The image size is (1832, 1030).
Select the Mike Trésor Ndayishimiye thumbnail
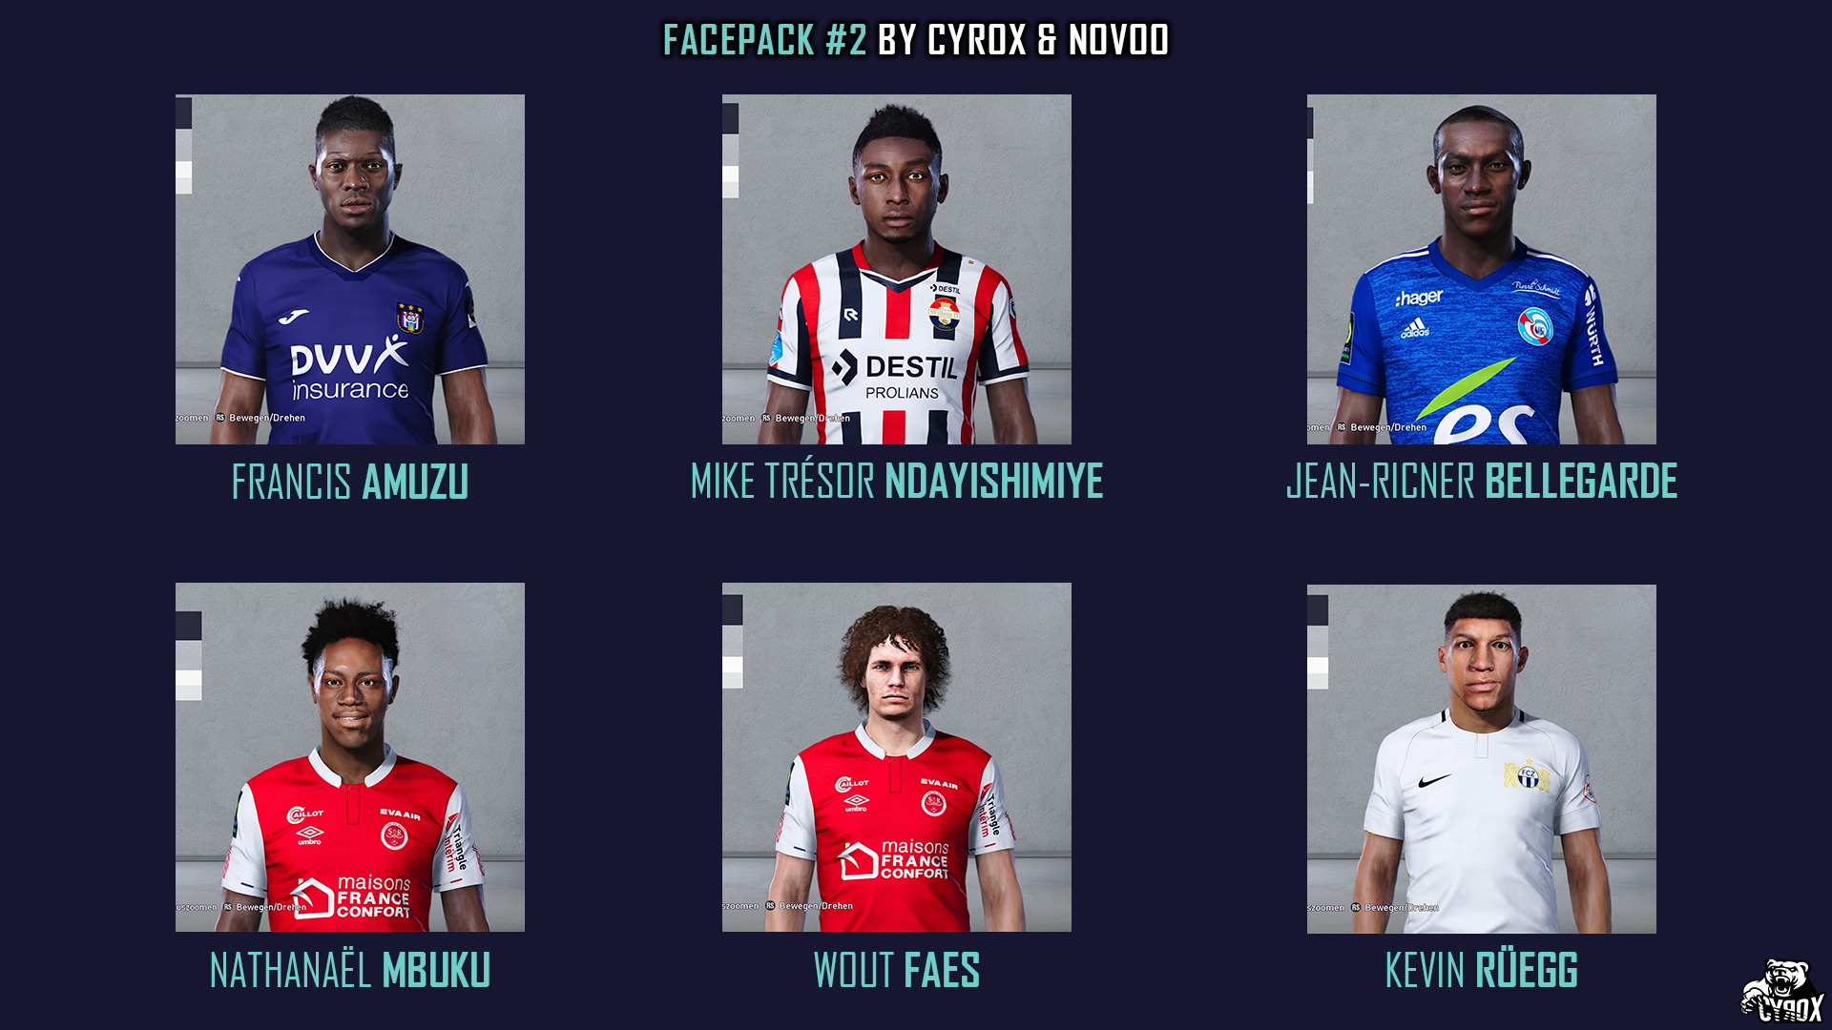click(x=897, y=269)
